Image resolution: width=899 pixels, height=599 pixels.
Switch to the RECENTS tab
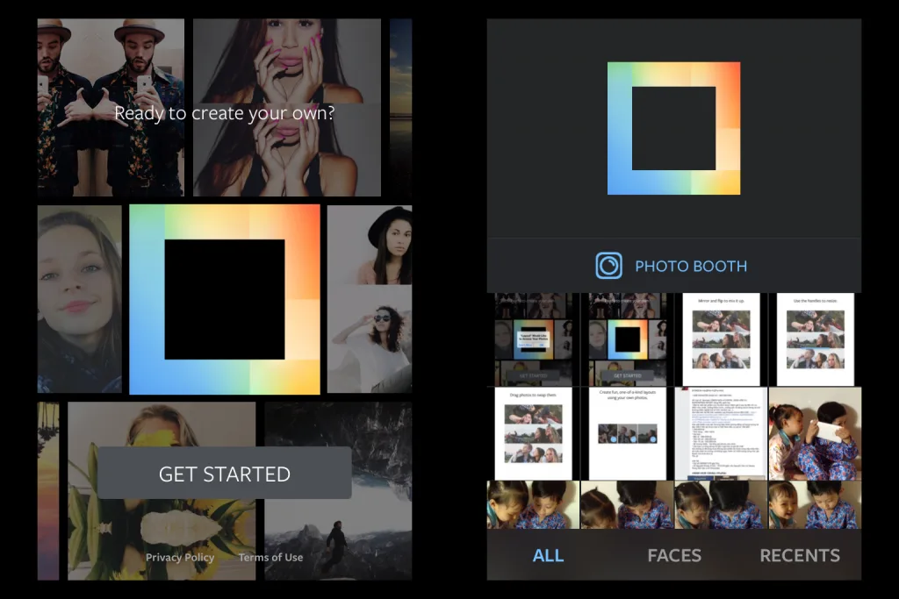[800, 555]
